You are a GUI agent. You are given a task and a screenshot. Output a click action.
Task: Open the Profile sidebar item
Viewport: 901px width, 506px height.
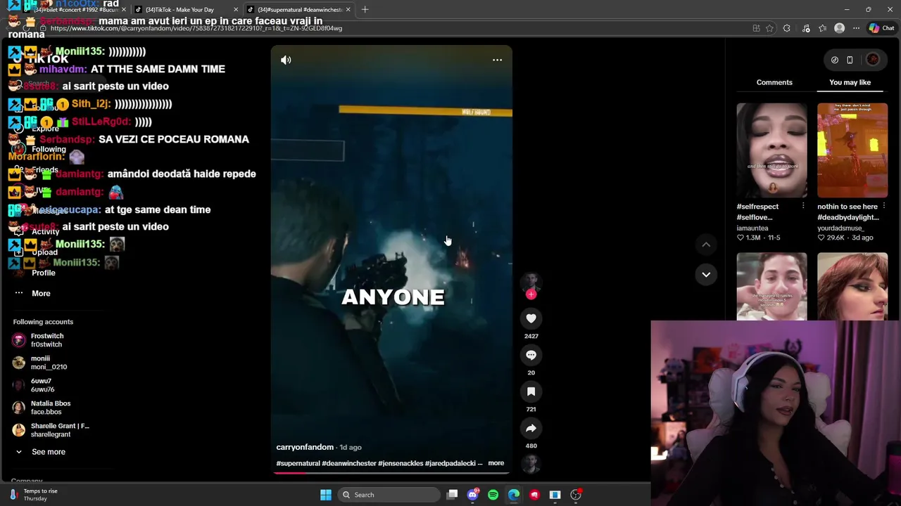tap(43, 273)
